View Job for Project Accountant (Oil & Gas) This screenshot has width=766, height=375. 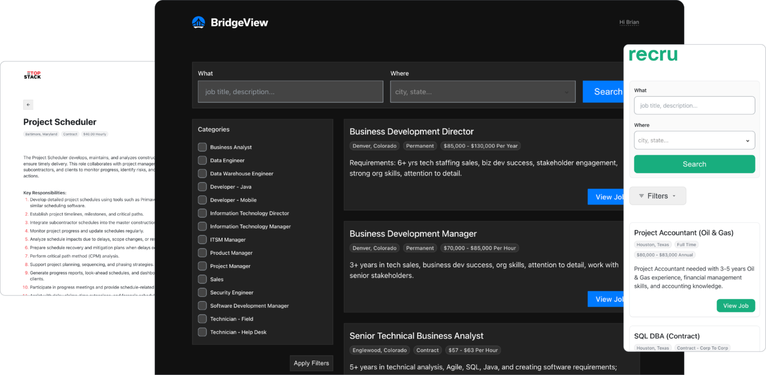pyautogui.click(x=736, y=305)
